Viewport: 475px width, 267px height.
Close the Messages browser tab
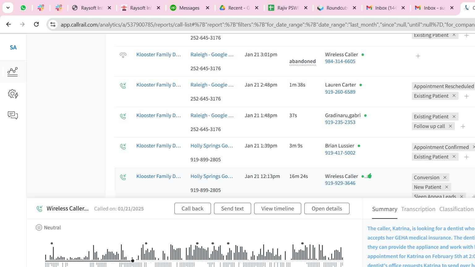click(x=208, y=8)
